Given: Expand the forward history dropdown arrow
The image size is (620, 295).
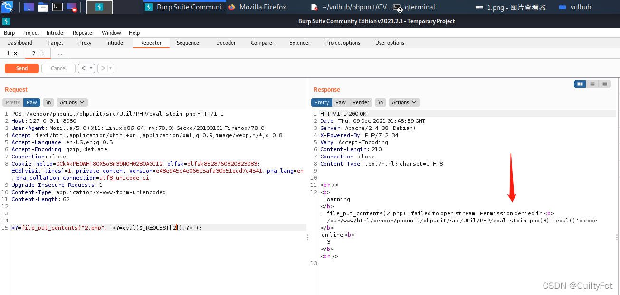Looking at the screenshot, I should [111, 68].
